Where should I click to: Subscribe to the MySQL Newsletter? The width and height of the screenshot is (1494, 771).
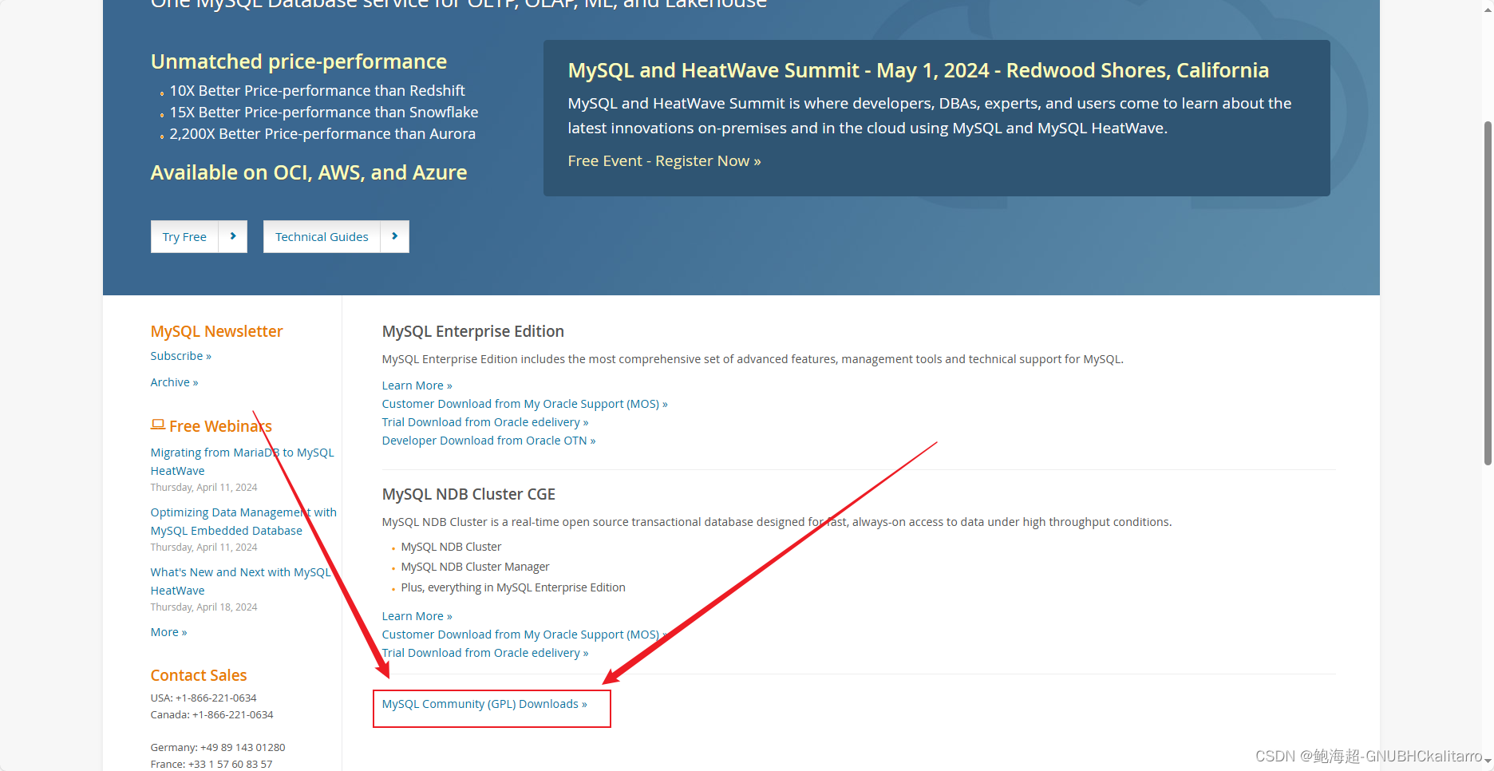[180, 356]
